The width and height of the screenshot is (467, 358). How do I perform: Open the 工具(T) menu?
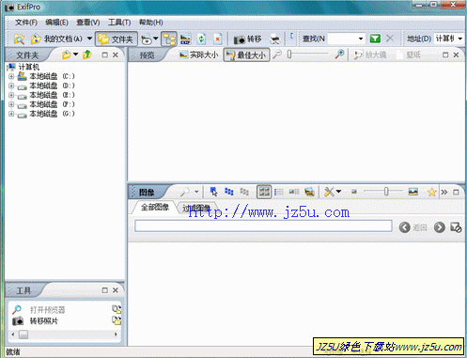(119, 23)
